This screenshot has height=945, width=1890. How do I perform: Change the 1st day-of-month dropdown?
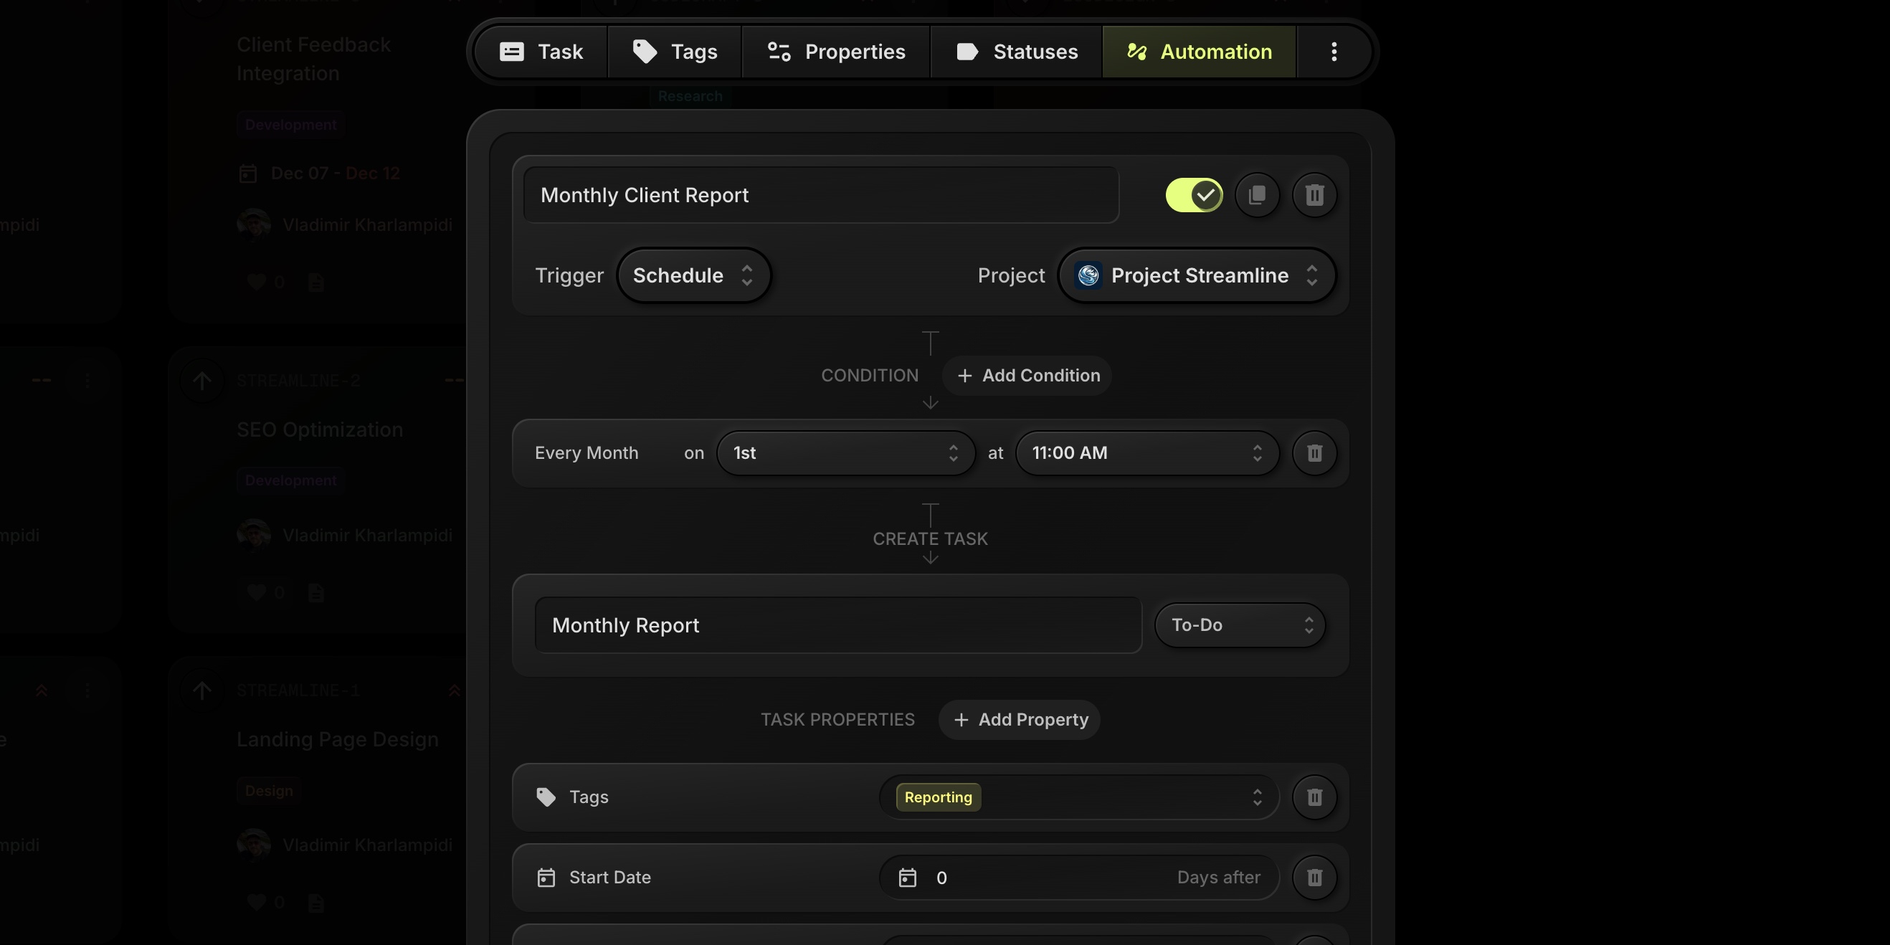[x=845, y=453]
